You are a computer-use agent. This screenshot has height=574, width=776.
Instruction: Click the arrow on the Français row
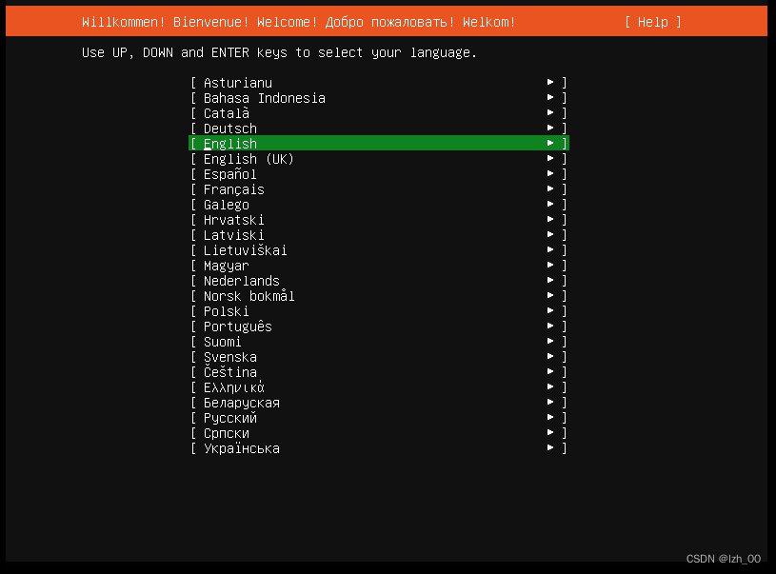pos(550,189)
